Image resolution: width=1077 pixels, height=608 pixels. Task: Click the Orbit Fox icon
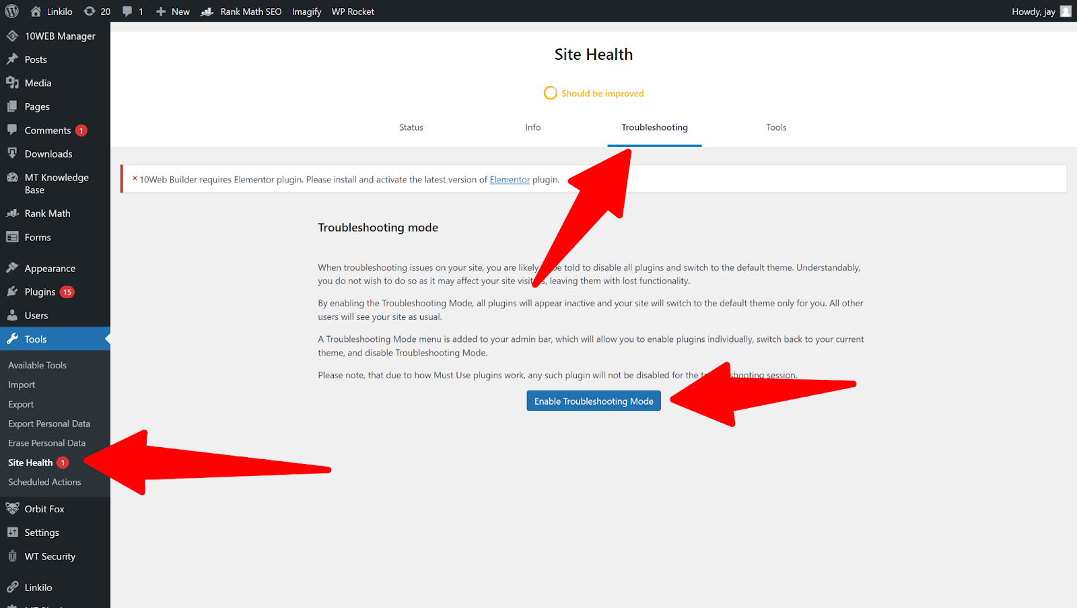12,509
